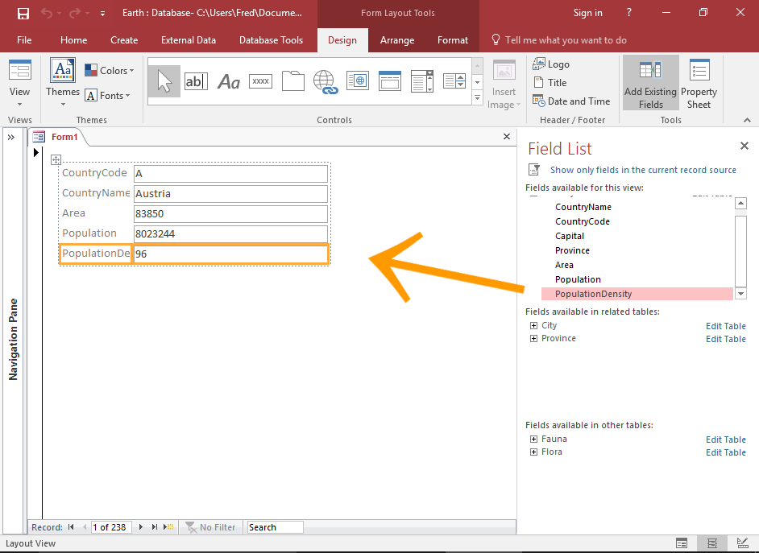Pick the Label control

click(x=229, y=81)
